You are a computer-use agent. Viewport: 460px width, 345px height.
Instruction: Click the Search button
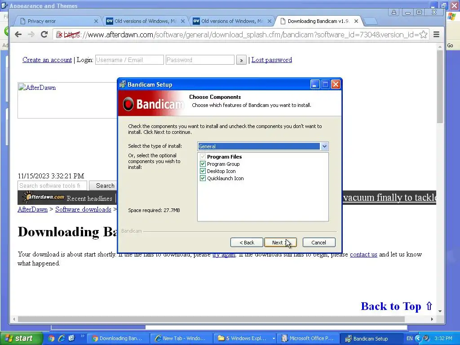(103, 186)
